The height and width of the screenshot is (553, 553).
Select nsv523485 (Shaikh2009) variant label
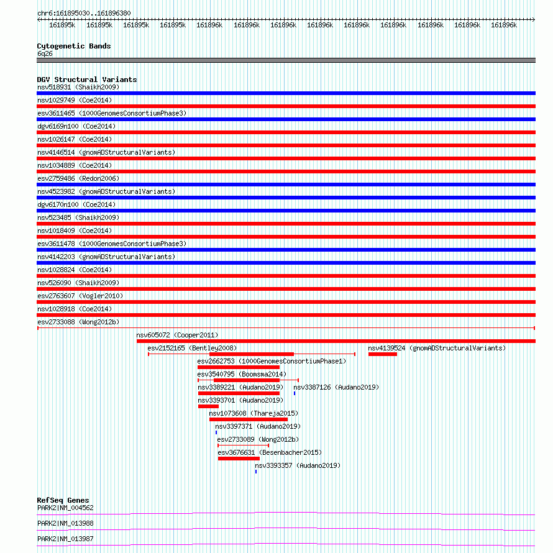[x=78, y=217]
